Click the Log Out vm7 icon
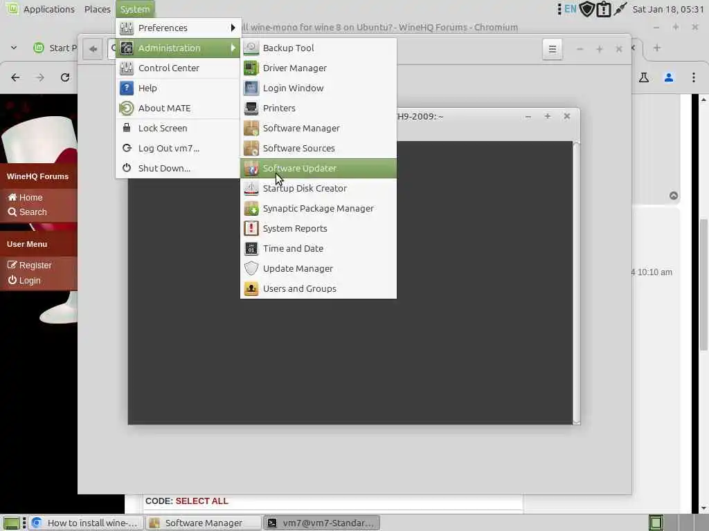 tap(127, 148)
